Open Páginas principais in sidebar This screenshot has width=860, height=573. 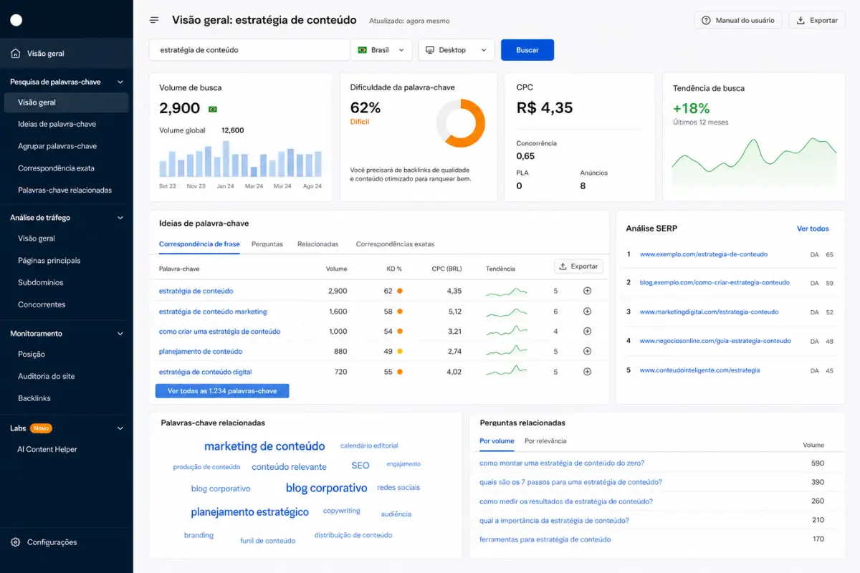click(x=49, y=261)
